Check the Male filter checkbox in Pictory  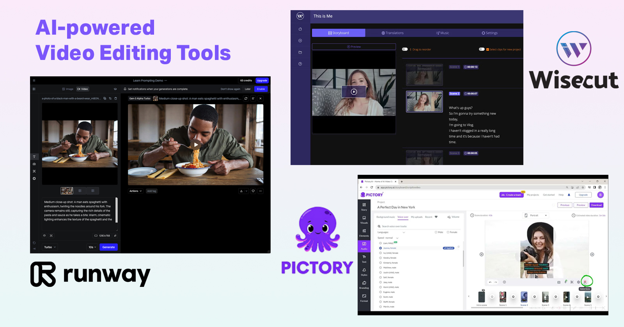click(x=436, y=232)
